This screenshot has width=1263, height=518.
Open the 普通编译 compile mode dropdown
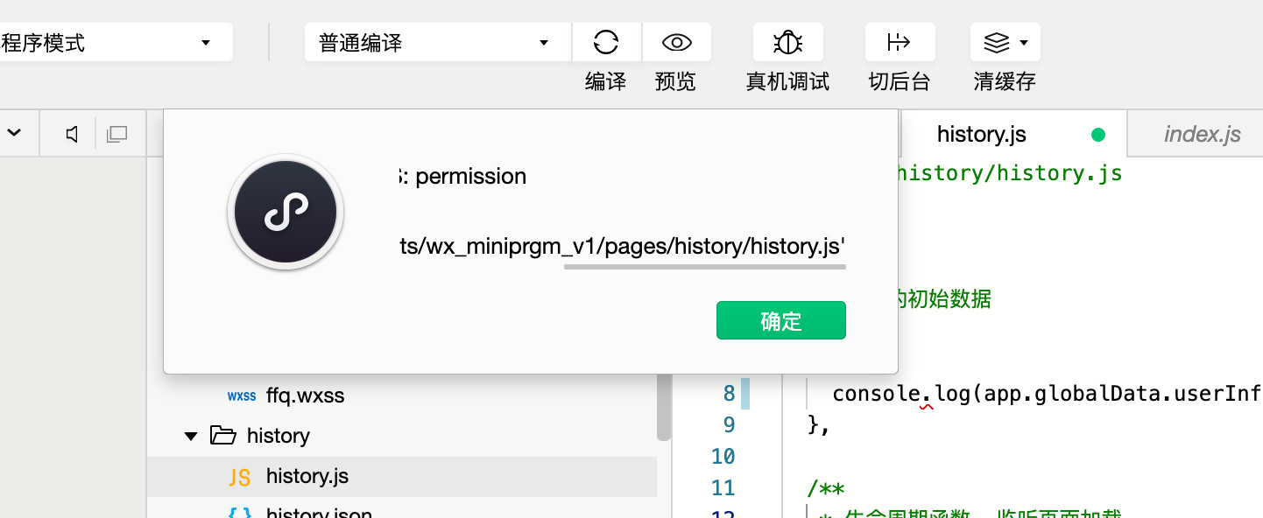(x=438, y=42)
